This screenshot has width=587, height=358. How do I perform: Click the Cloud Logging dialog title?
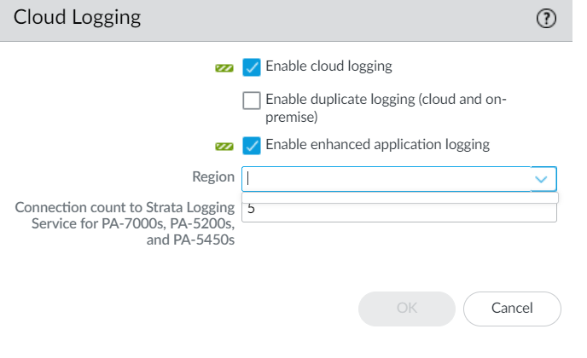point(78,16)
